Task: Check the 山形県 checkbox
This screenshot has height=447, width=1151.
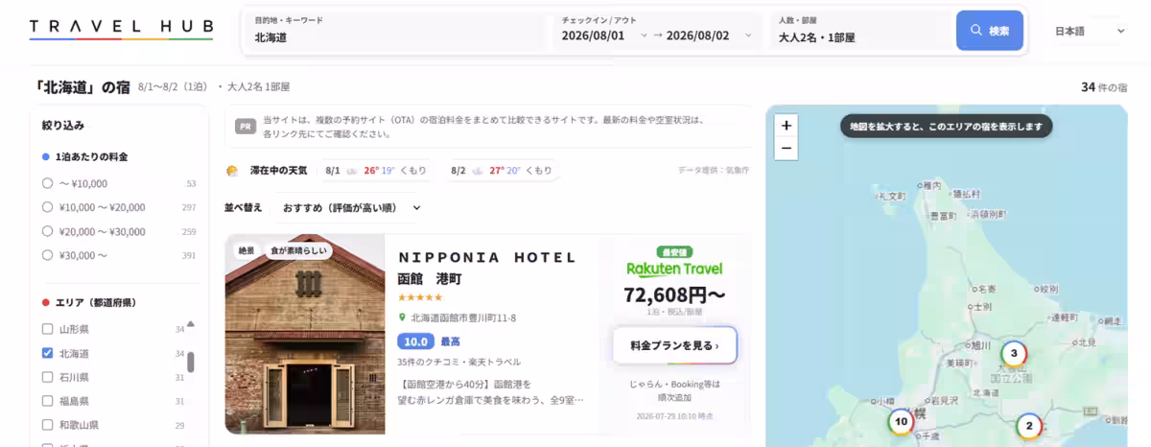Action: (48, 329)
